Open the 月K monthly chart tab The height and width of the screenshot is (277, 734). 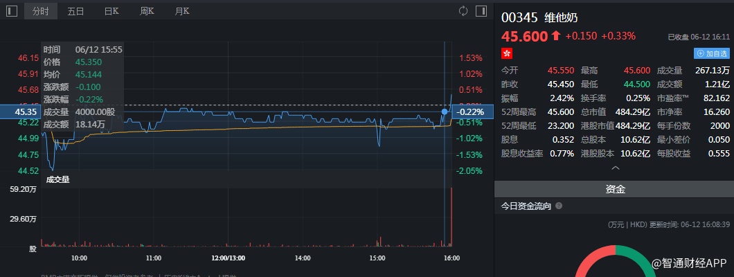tap(182, 11)
